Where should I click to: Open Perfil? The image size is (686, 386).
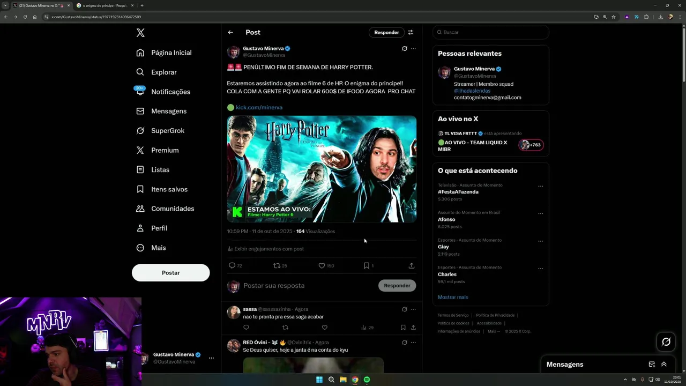coord(152,228)
